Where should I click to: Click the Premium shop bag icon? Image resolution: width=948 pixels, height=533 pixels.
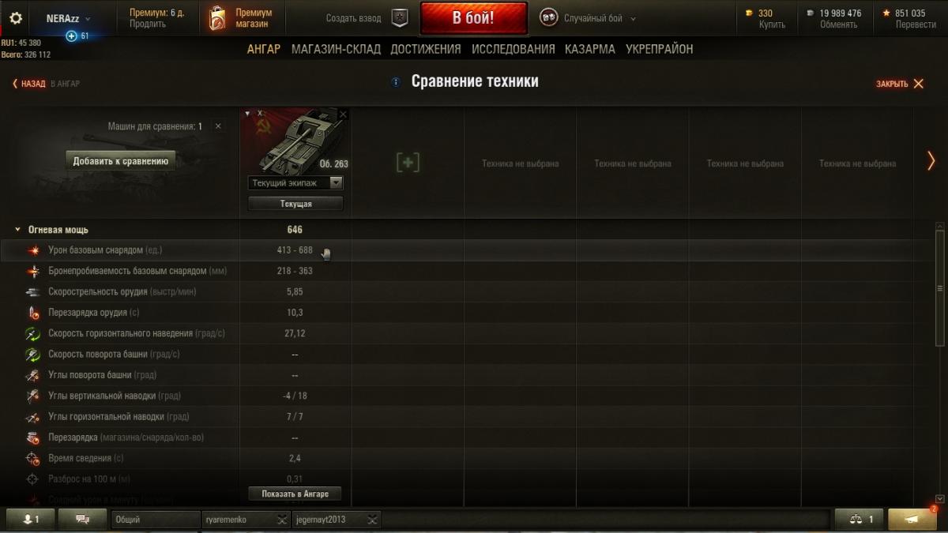(x=216, y=18)
